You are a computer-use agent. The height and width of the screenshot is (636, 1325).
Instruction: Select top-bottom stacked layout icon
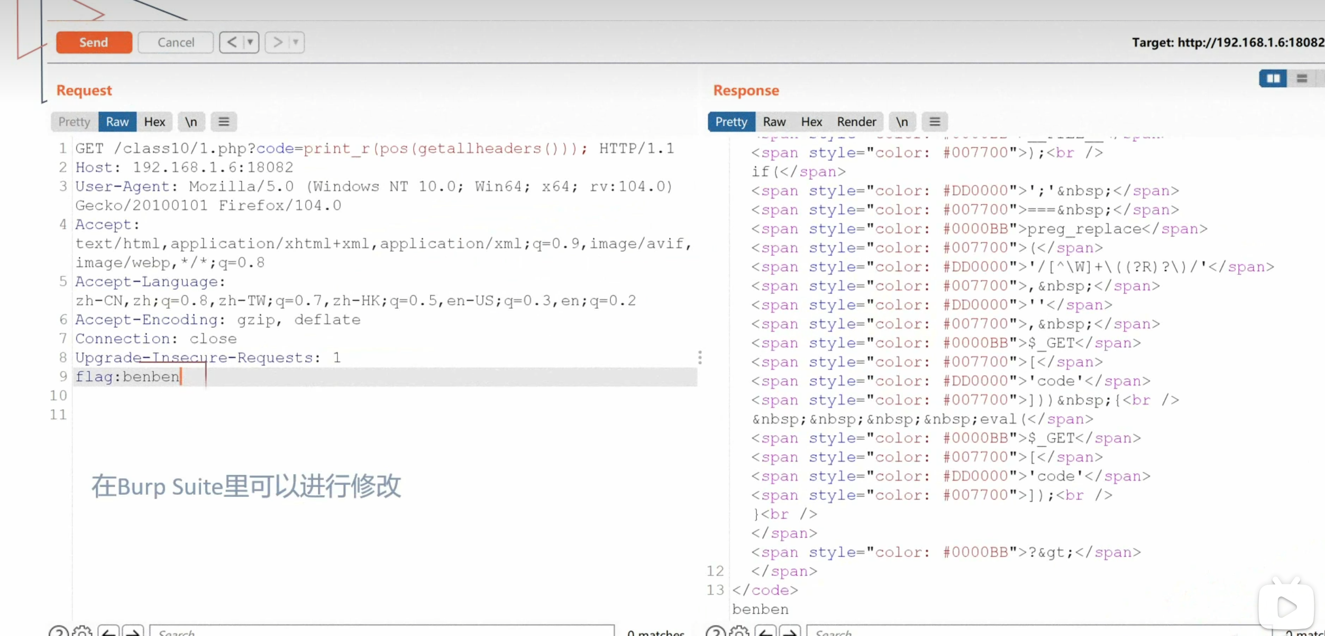(1302, 79)
